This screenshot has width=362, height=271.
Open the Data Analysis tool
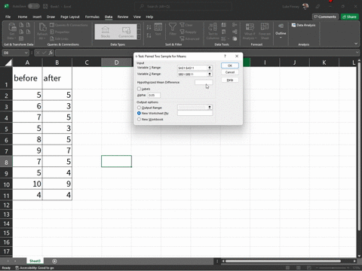coord(303,25)
